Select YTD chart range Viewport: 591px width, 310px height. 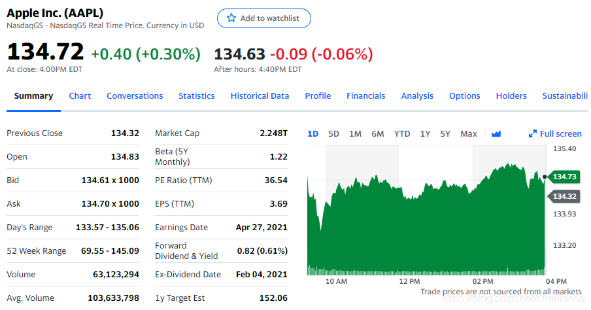(x=402, y=134)
